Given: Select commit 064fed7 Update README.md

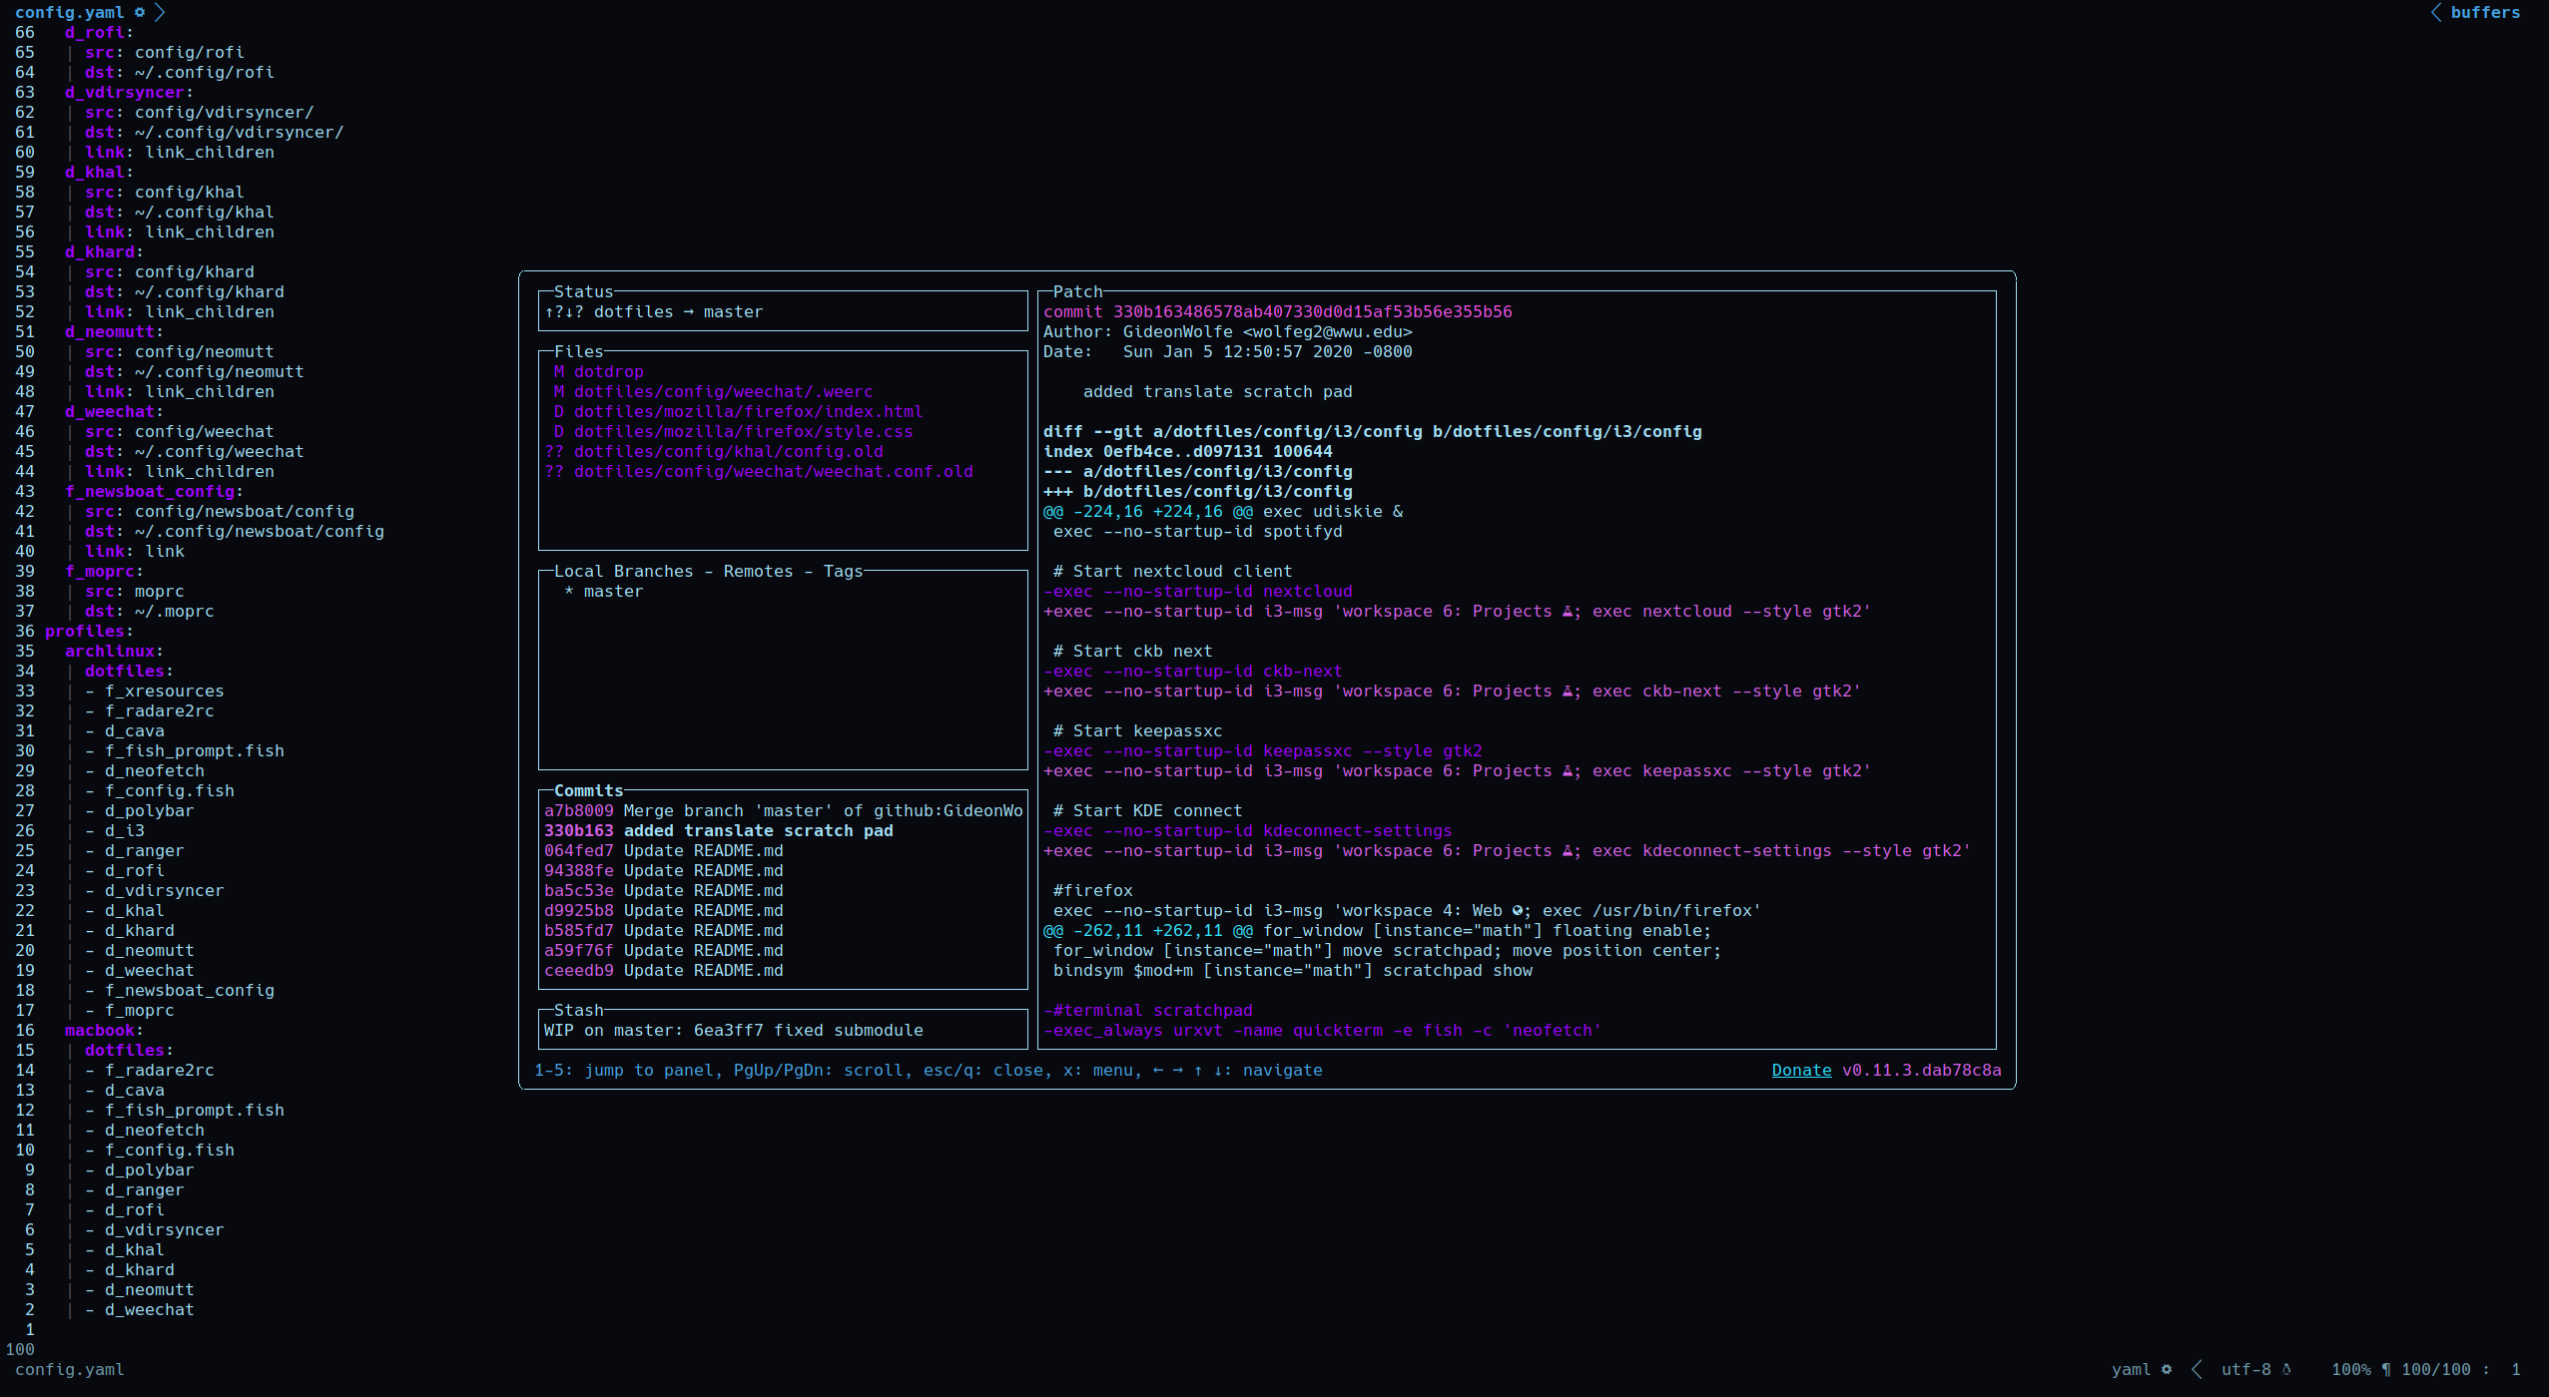Looking at the screenshot, I should tap(663, 850).
